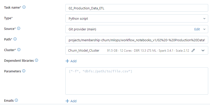The height and width of the screenshot is (105, 210).
Task: Click the info icon beside Emails
Action: (16, 100)
